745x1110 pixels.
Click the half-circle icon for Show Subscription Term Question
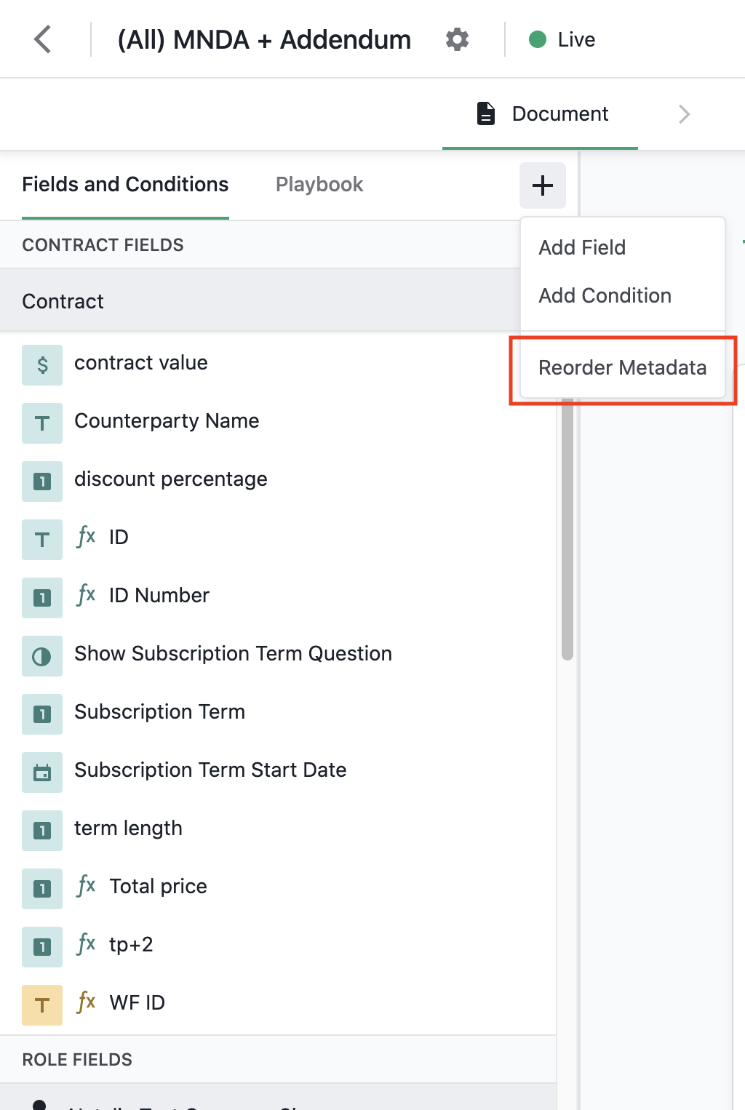pos(42,655)
